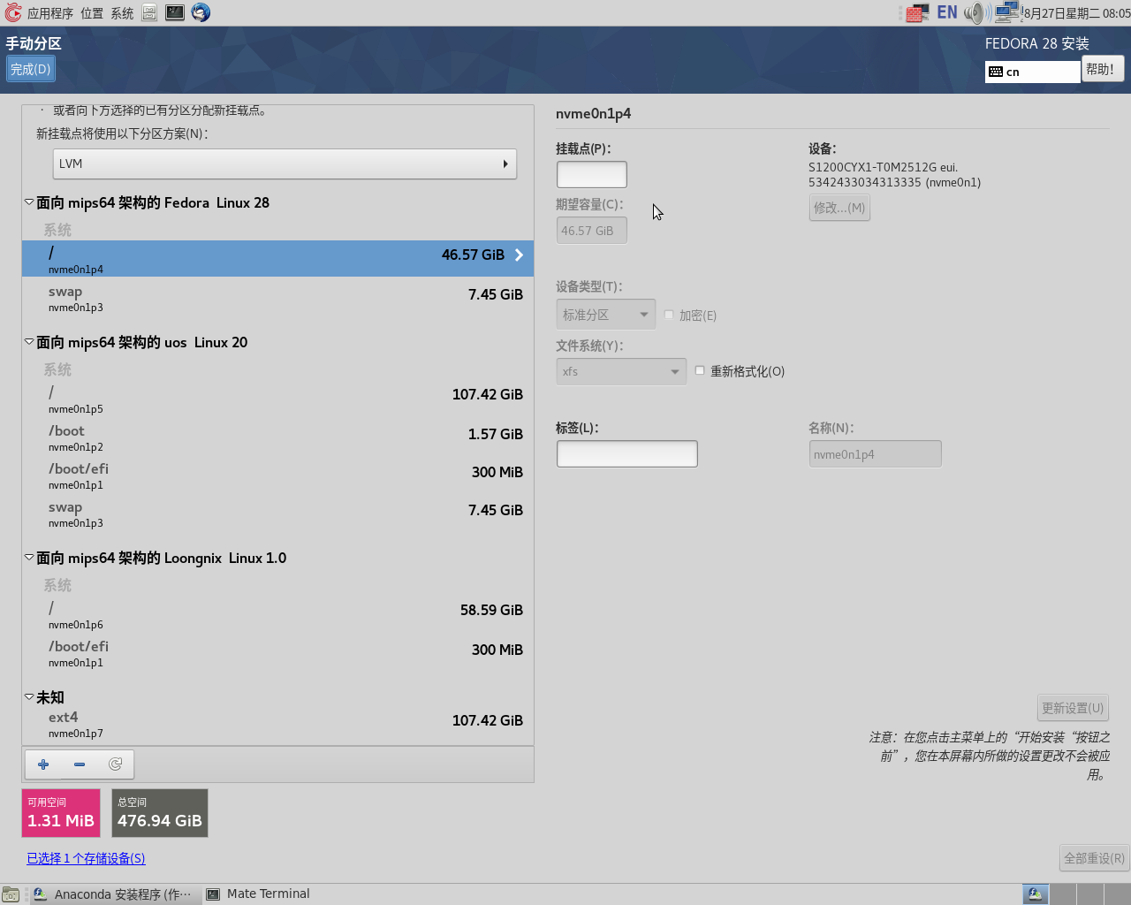Click the distribution logo in top panel

click(12, 12)
